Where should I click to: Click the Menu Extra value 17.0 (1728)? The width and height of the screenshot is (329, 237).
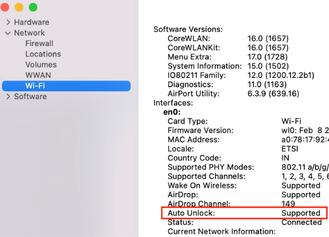point(268,57)
